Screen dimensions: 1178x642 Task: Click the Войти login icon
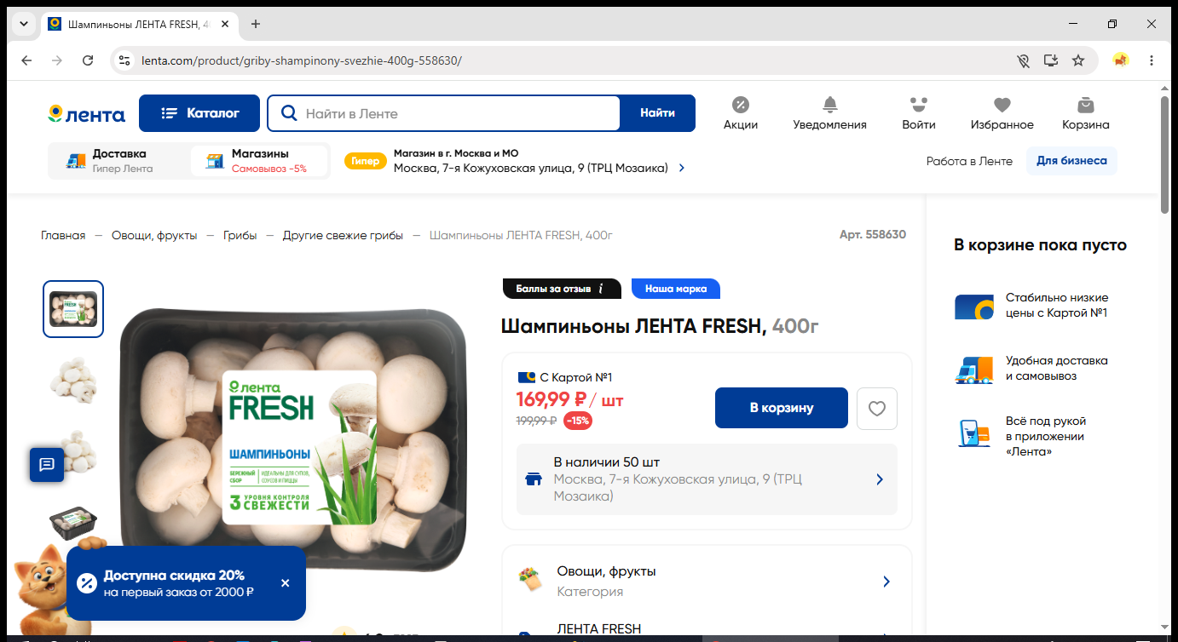pyautogui.click(x=918, y=113)
